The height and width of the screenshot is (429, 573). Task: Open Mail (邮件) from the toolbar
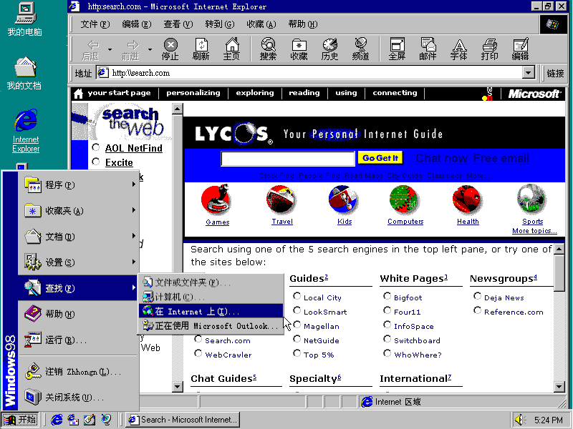click(x=427, y=48)
